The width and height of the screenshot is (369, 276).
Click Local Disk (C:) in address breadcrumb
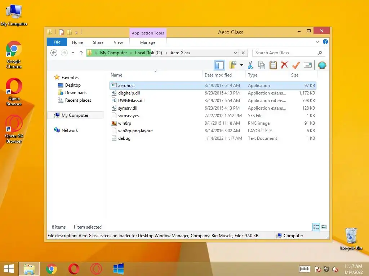click(148, 53)
